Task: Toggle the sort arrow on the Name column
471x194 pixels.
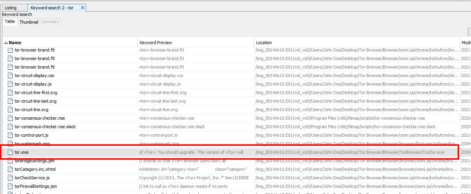Action: (x=6, y=43)
